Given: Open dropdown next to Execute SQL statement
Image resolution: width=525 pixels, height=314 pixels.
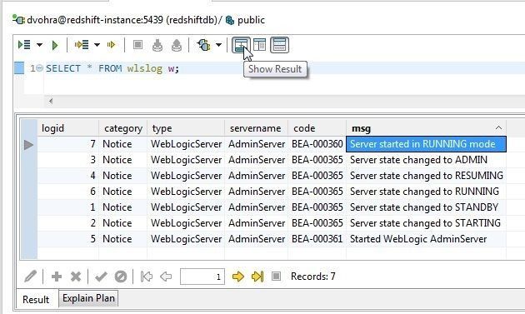Looking at the screenshot, I should [x=39, y=45].
